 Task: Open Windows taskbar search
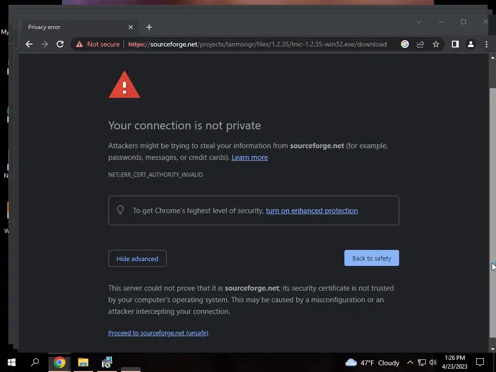pos(35,362)
